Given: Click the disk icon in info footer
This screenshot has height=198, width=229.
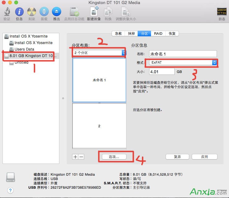Looking at the screenshot, I should (11, 177).
